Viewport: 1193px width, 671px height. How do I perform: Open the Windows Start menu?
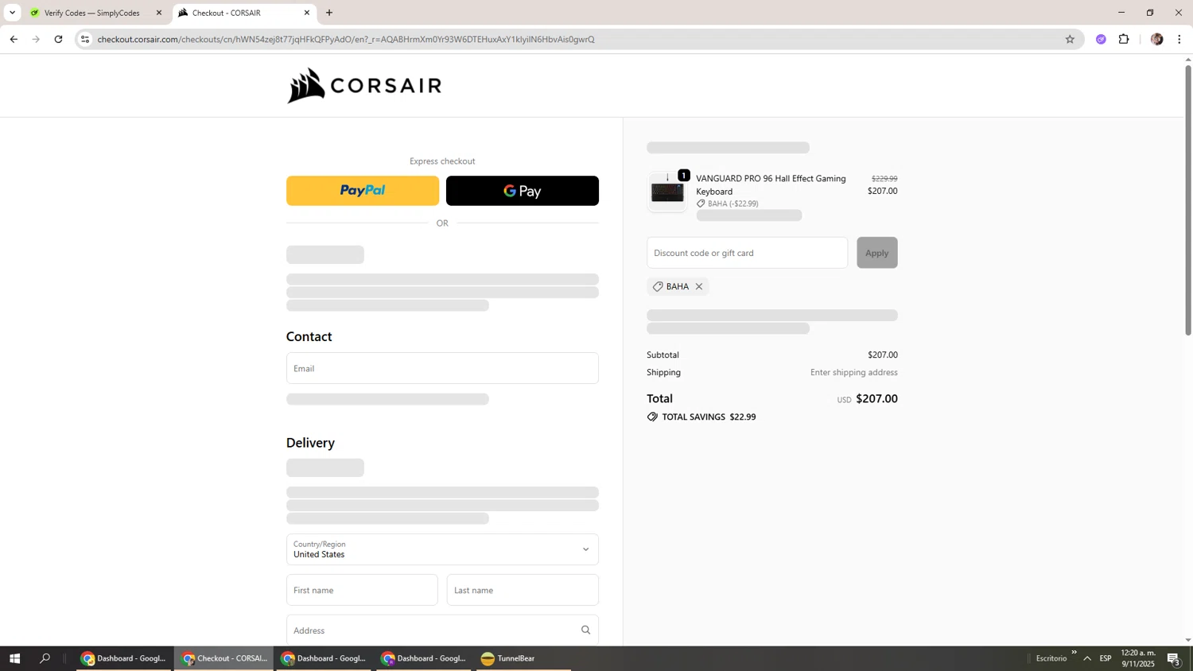(14, 658)
